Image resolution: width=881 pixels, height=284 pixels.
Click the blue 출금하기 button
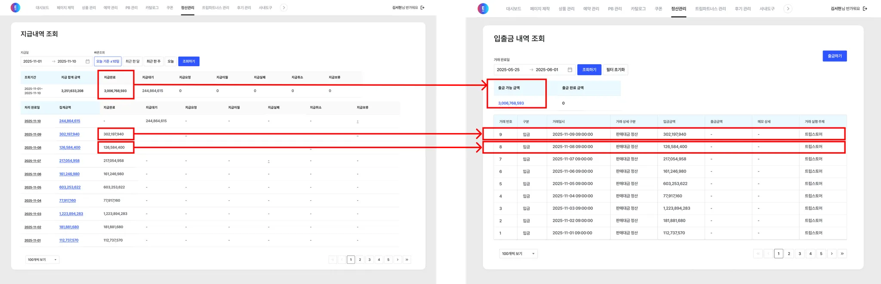coord(835,56)
